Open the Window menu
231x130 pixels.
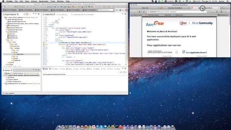pyautogui.click(x=60, y=1)
